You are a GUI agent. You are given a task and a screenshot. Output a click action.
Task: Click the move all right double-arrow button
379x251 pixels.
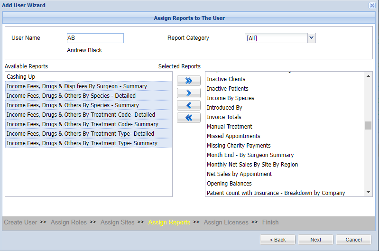click(x=189, y=81)
